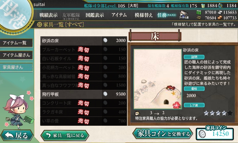Open the 戦績表示 menu
This screenshot has width=238, height=143.
coord(48,15)
